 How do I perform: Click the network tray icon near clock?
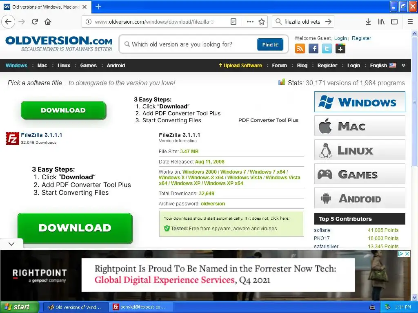[x=388, y=307]
